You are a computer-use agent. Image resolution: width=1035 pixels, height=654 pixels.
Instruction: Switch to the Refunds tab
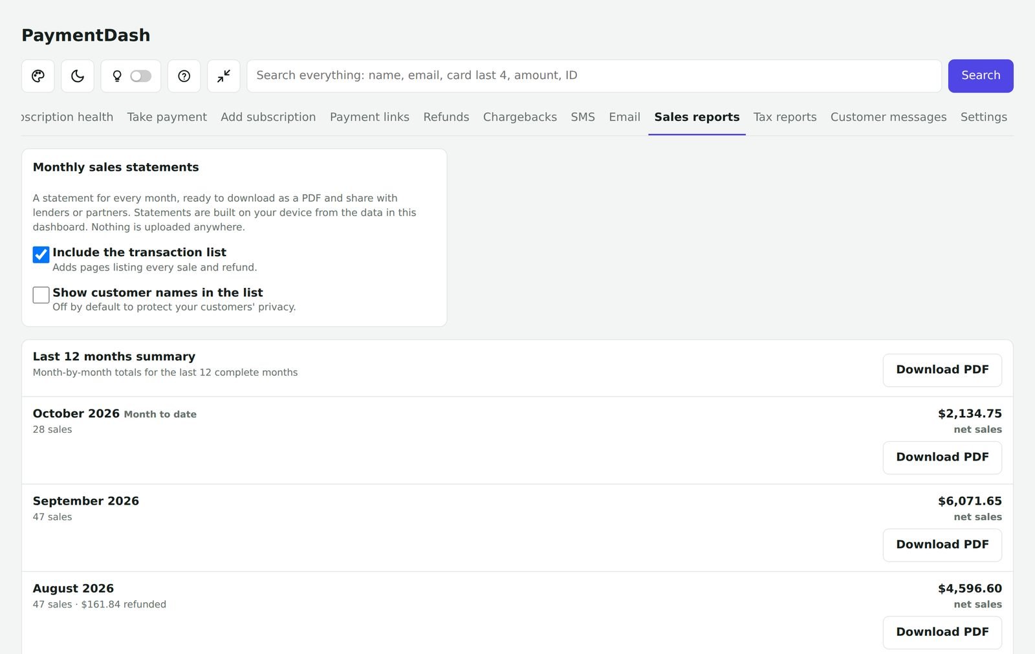(446, 117)
